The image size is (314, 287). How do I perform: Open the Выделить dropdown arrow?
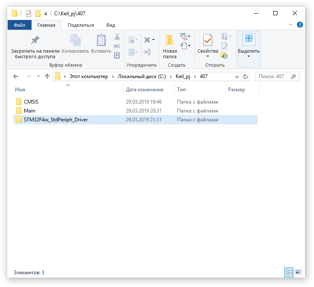coord(249,56)
